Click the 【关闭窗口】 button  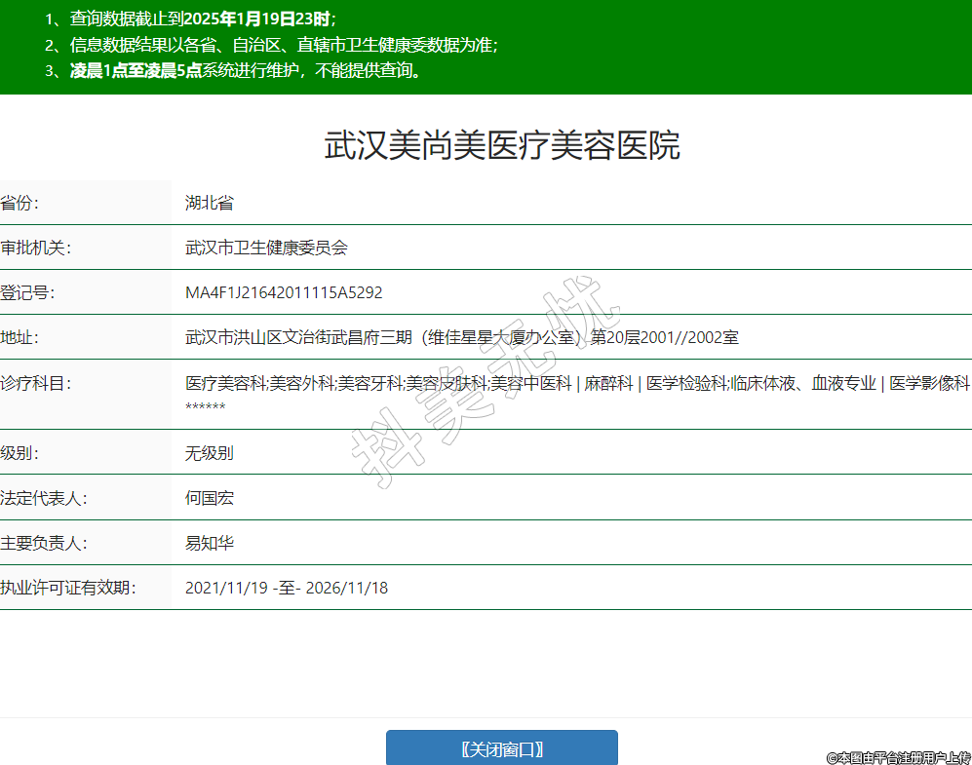click(x=501, y=748)
